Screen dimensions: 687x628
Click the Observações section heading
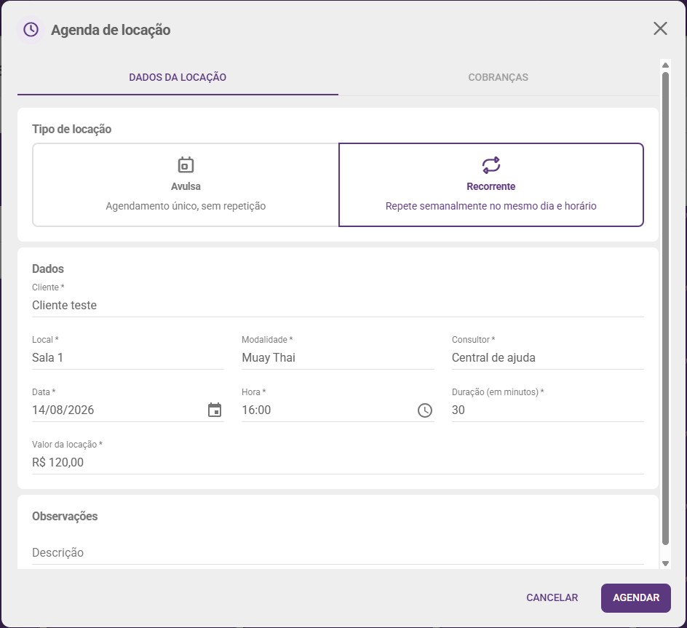[65, 516]
